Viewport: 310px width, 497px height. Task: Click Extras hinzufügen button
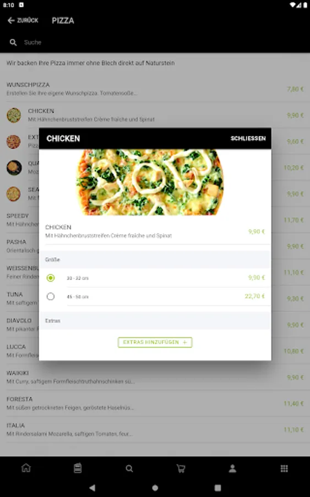coord(155,342)
